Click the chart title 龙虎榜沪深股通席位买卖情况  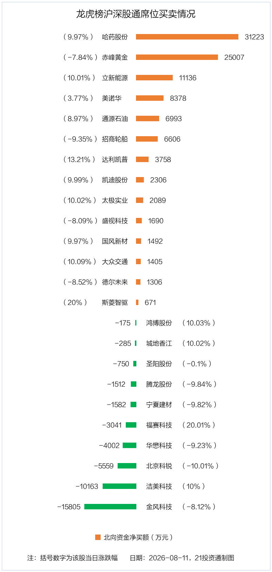(136, 14)
